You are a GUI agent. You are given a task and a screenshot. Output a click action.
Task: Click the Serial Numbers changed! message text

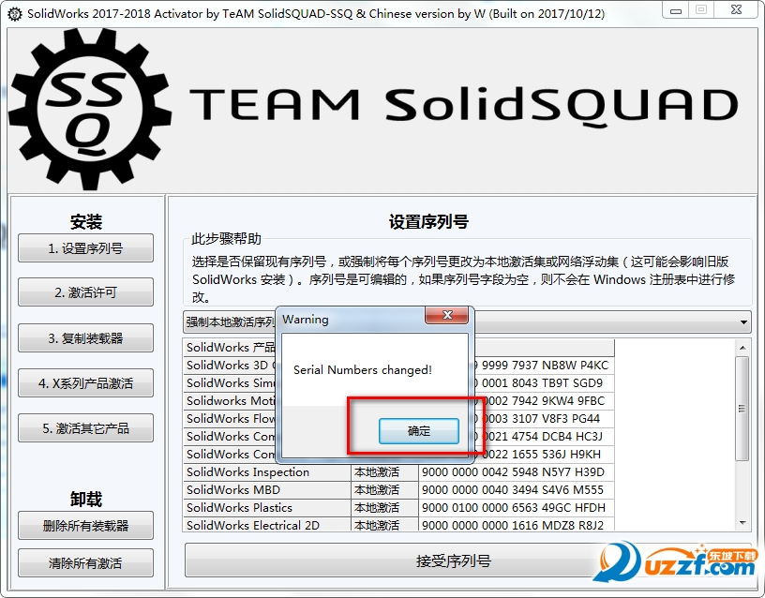[363, 370]
